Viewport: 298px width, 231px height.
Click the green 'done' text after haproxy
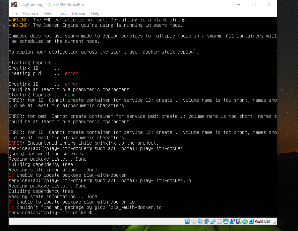70,95
